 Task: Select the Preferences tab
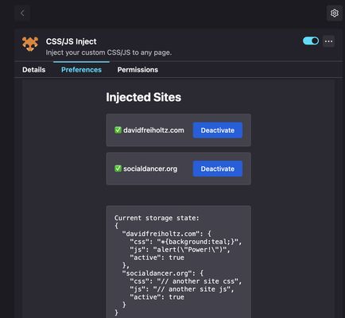[81, 70]
